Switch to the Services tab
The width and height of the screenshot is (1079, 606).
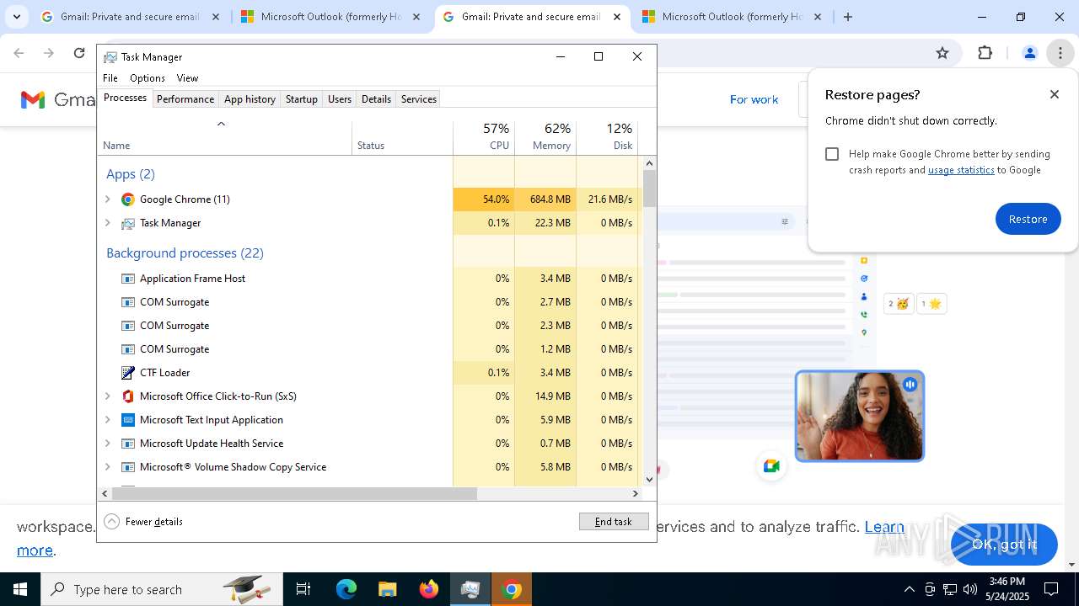pos(419,99)
